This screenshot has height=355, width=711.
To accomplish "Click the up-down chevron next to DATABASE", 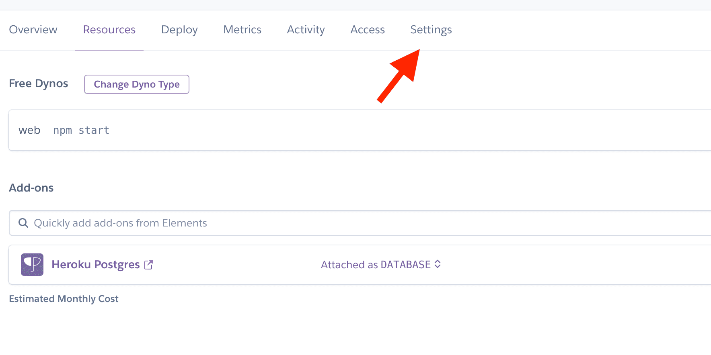I will (x=438, y=264).
